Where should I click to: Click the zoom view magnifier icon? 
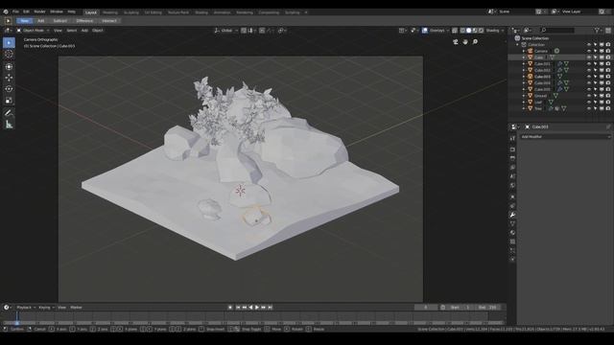pos(475,42)
